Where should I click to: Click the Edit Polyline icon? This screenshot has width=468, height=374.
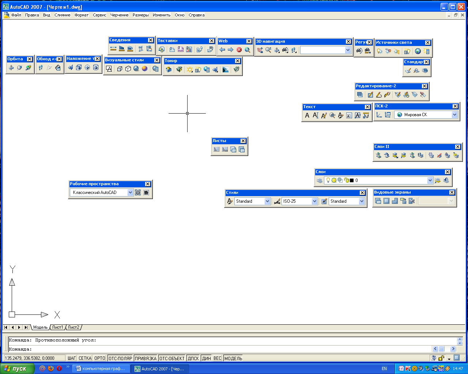379,95
